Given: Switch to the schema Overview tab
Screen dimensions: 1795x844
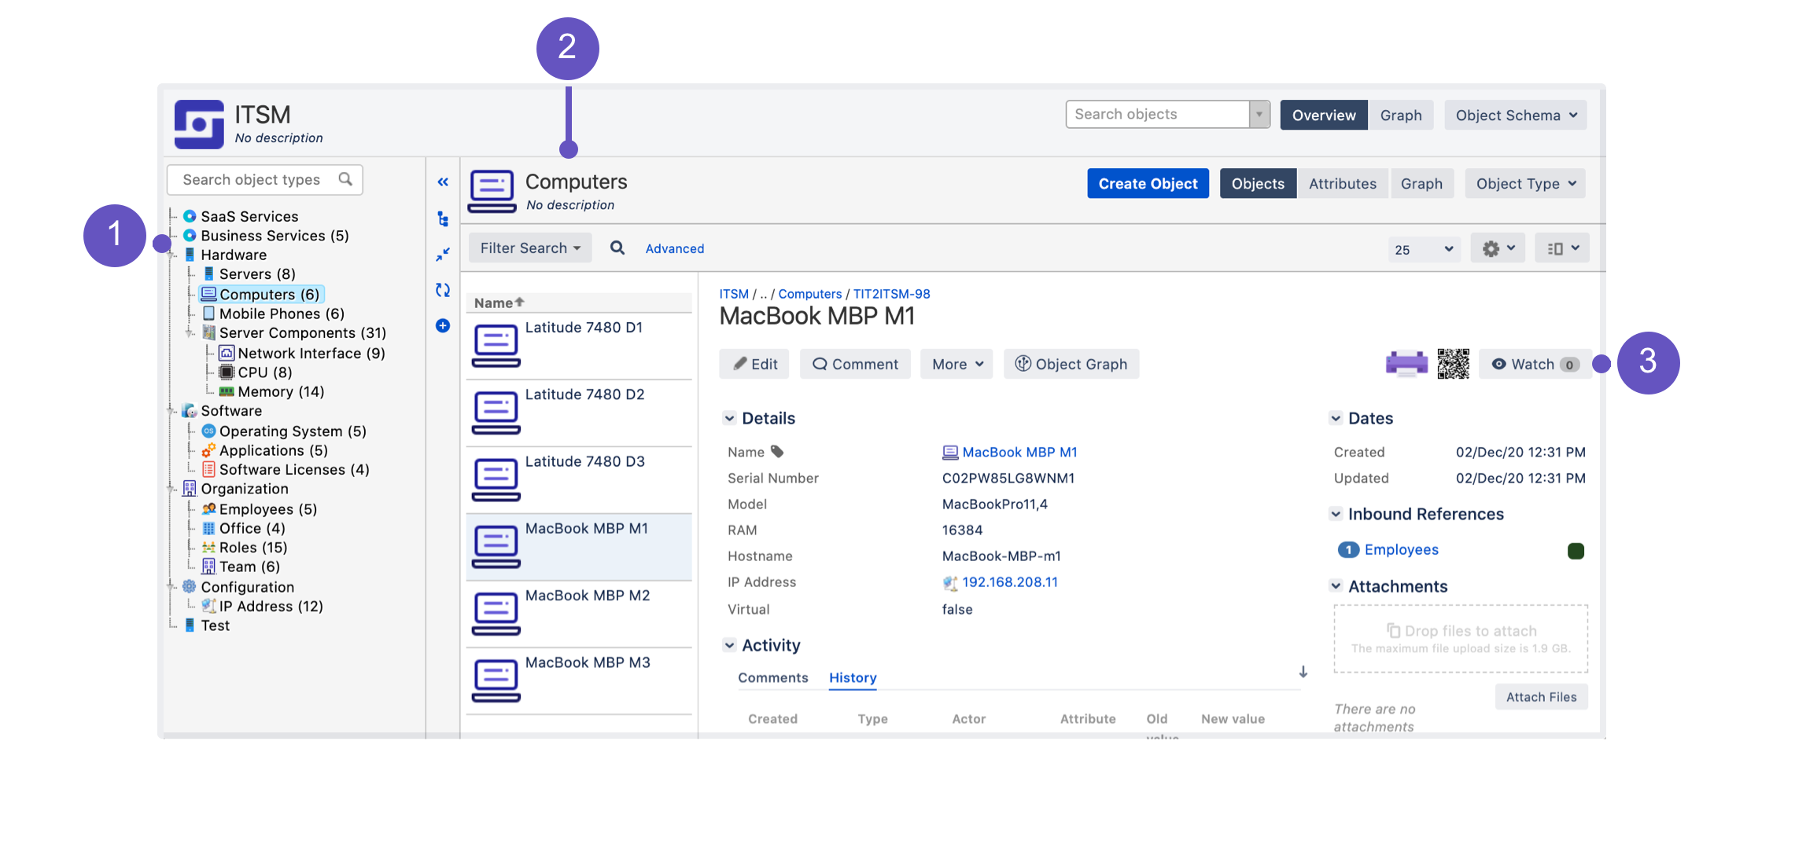Looking at the screenshot, I should (1324, 115).
